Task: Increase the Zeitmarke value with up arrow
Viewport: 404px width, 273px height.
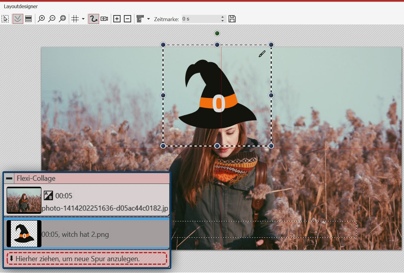Action: [223, 17]
